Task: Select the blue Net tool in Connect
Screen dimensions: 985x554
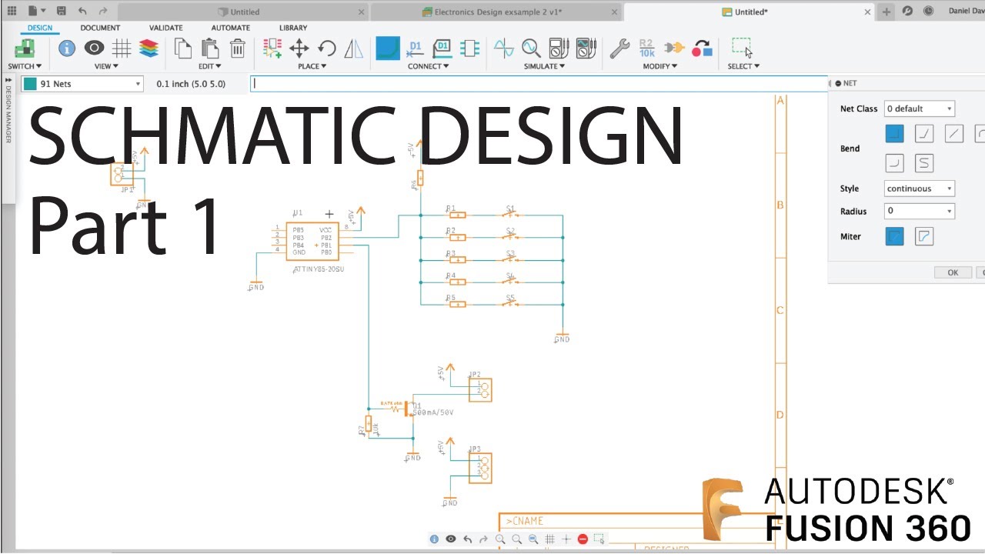Action: pyautogui.click(x=388, y=48)
